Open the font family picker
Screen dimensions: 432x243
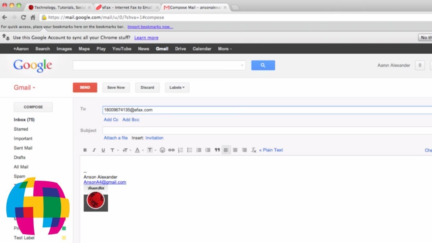[x=114, y=150]
